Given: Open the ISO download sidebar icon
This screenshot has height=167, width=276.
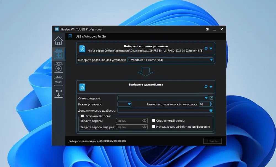Looking at the screenshot, I should [59, 94].
